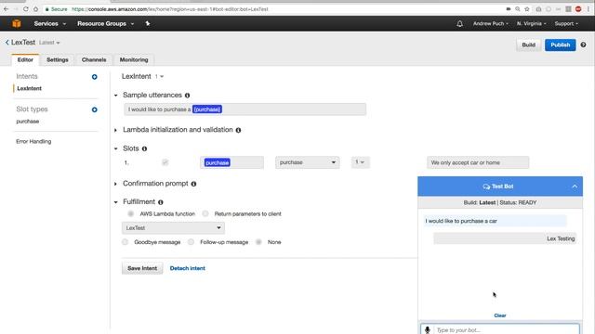Open LexTest Lambda function dropdown
595x334 pixels.
173,228
